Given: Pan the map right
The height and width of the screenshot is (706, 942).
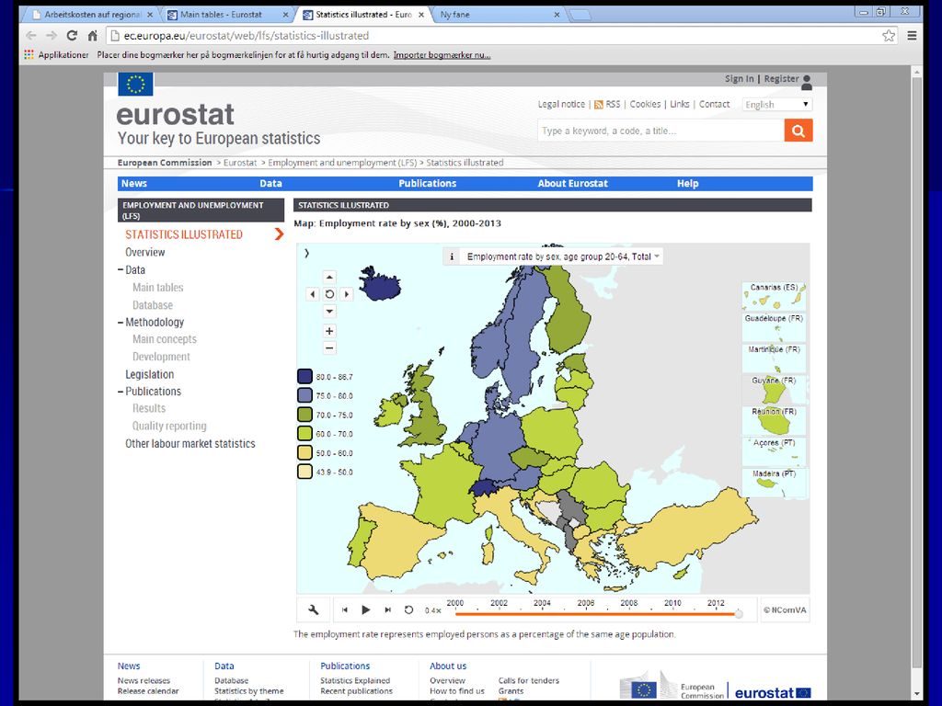Looking at the screenshot, I should tap(347, 294).
